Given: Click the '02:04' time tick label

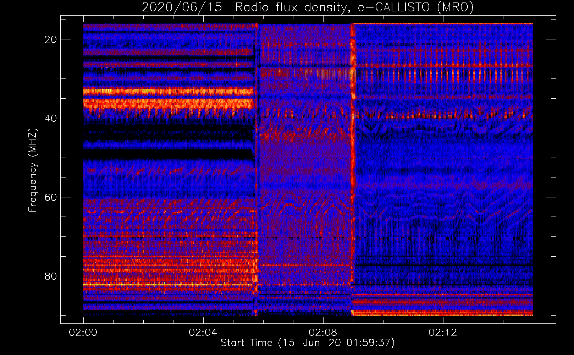Looking at the screenshot, I should [x=203, y=333].
